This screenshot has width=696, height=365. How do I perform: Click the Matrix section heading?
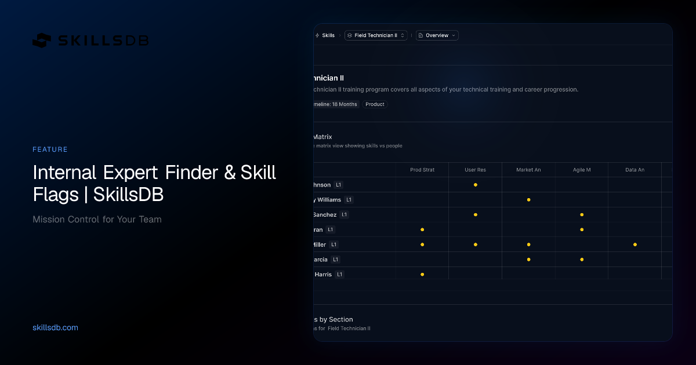tap(322, 137)
